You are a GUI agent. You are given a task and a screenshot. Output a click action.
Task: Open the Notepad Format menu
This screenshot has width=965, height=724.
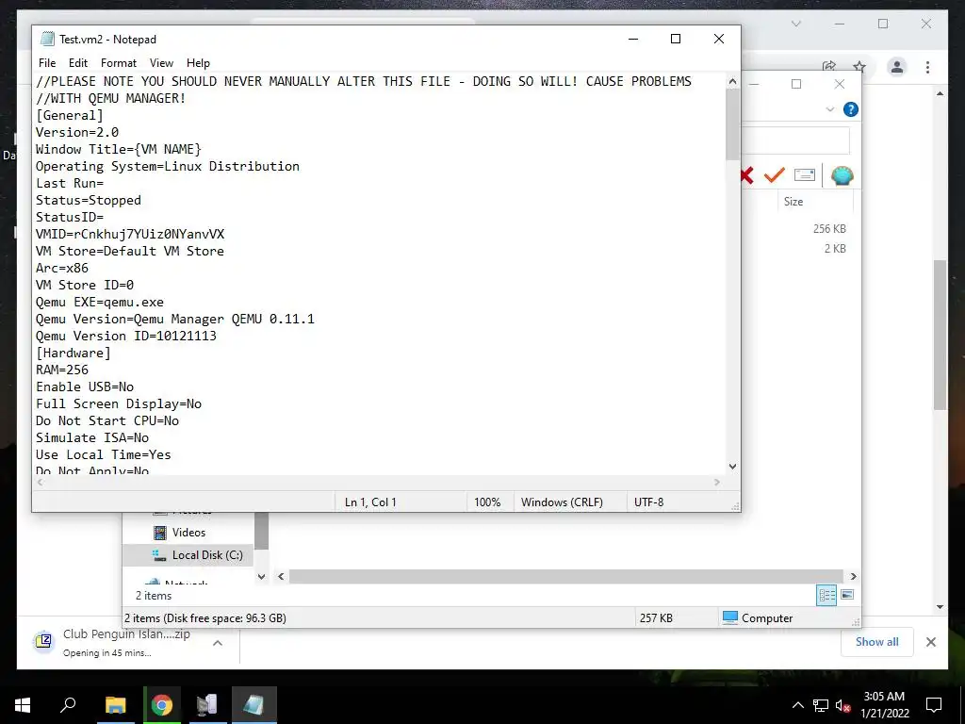point(118,63)
